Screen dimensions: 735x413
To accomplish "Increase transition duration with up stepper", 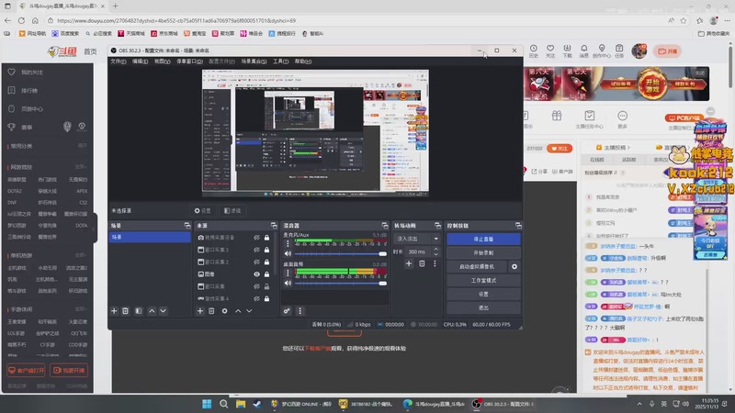I will tap(435, 249).
